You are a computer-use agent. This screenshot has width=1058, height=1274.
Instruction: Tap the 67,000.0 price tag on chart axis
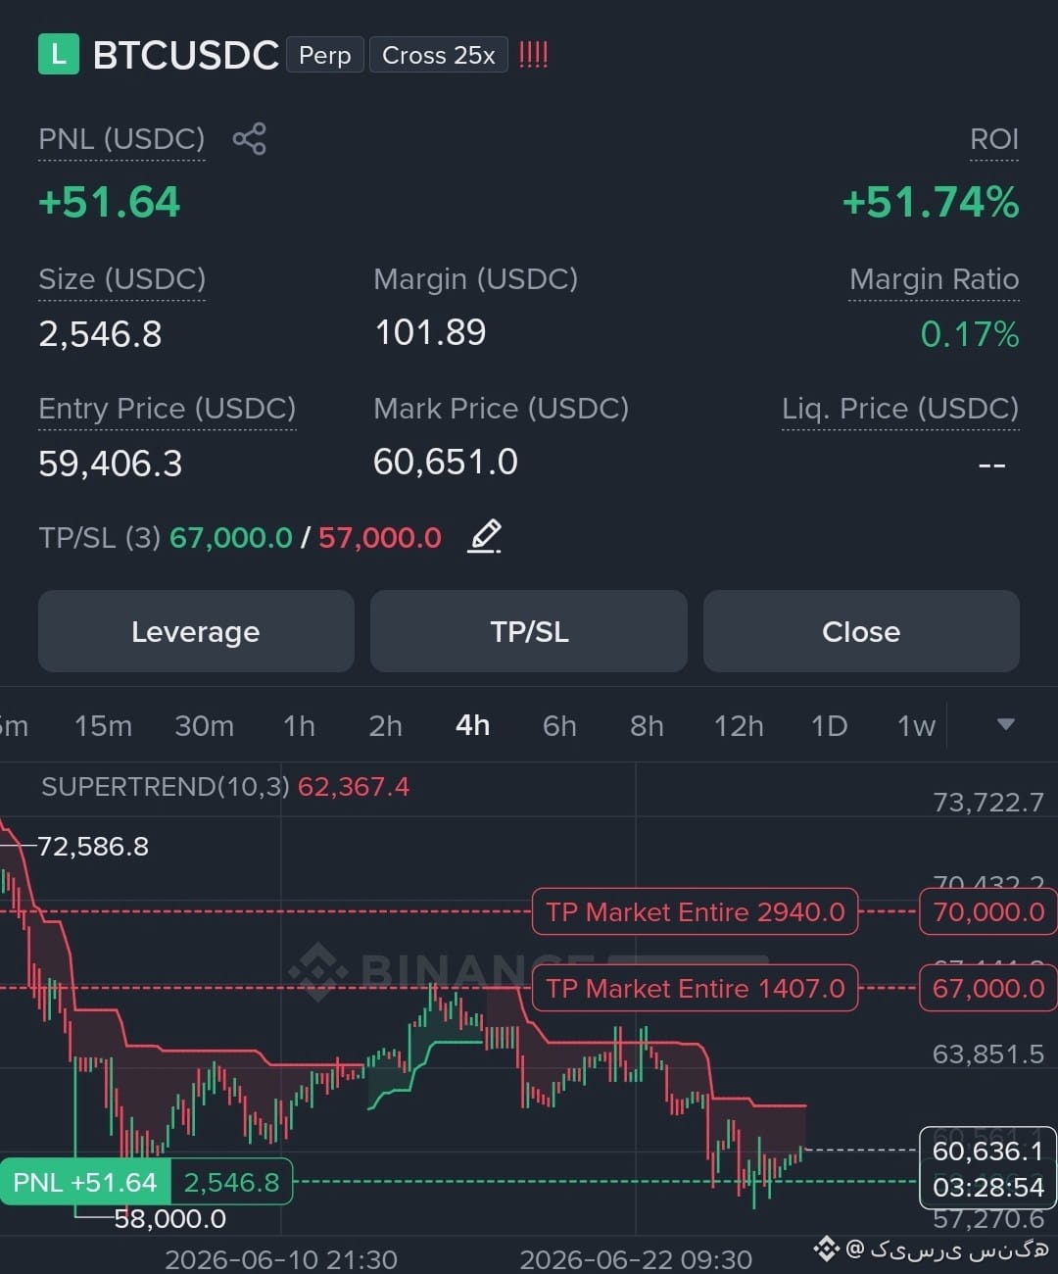pyautogui.click(x=987, y=988)
